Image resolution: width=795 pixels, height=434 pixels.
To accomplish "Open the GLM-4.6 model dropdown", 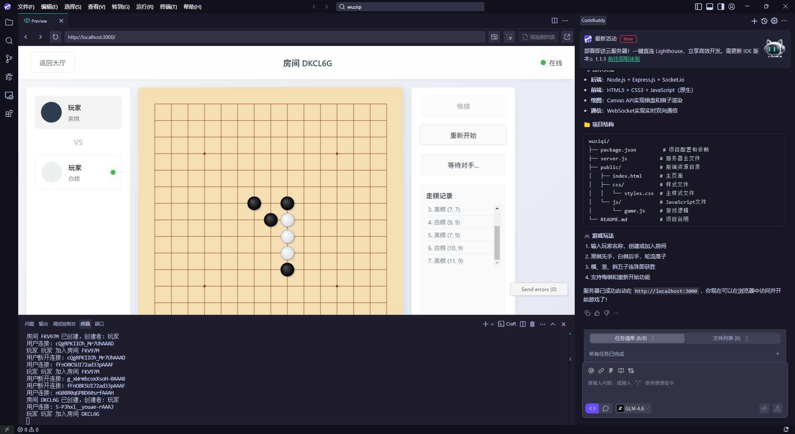I will pyautogui.click(x=634, y=408).
